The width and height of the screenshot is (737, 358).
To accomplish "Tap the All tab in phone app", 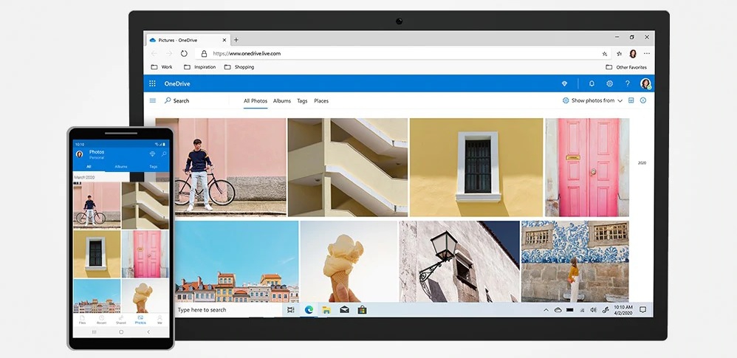I will [x=89, y=167].
